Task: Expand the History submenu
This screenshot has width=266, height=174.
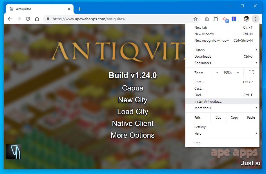Action: pos(222,50)
